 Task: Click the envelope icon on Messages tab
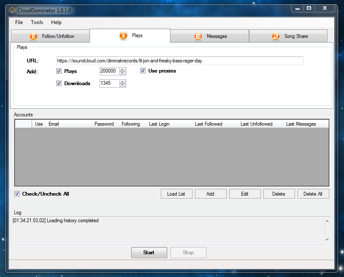(198, 36)
